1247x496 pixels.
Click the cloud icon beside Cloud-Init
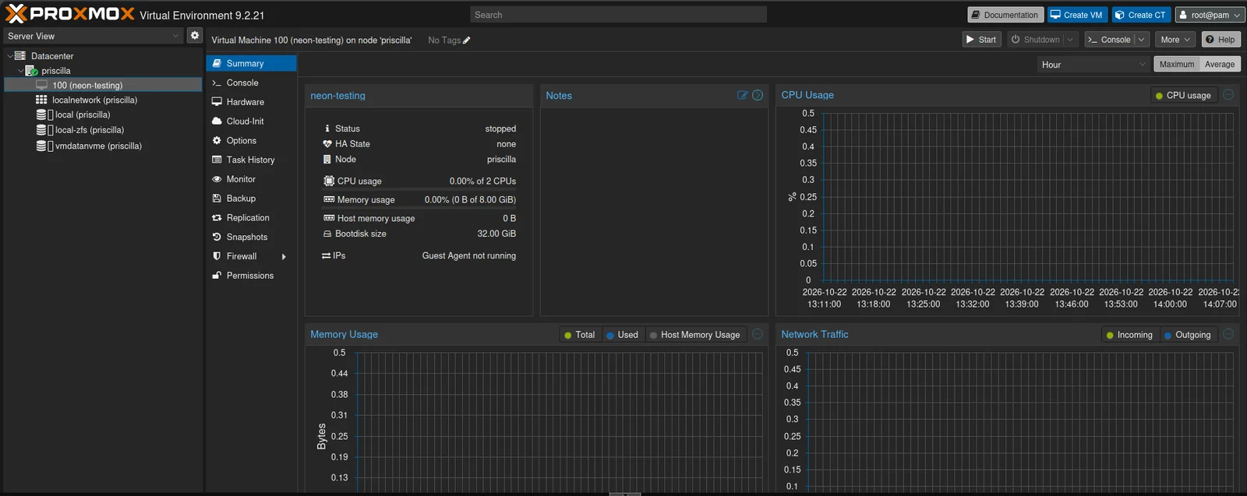click(x=217, y=121)
